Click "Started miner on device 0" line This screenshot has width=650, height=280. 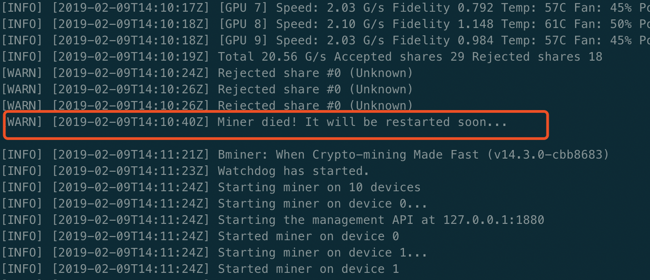pos(200,236)
